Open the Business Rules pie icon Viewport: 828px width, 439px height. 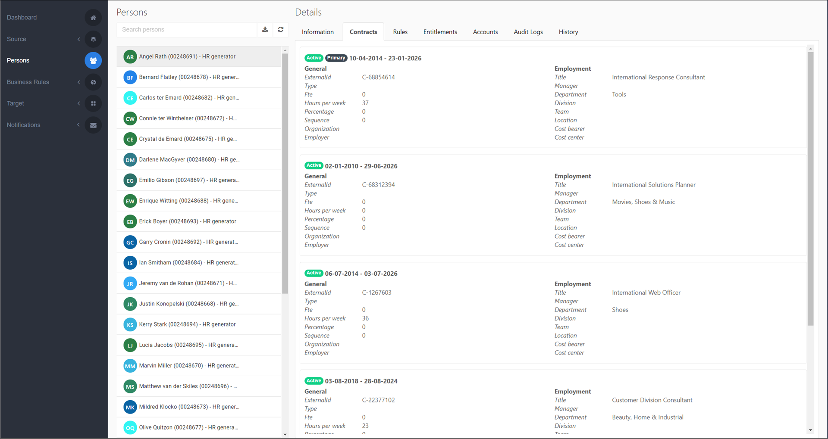click(x=93, y=82)
